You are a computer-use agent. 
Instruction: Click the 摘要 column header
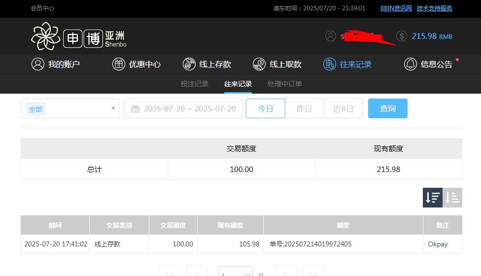[x=343, y=225]
